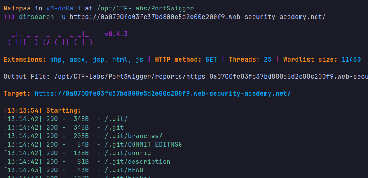Click the v0.4.3 version text

click(x=116, y=34)
